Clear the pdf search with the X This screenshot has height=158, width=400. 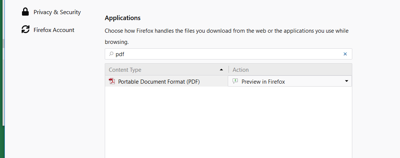pos(345,54)
